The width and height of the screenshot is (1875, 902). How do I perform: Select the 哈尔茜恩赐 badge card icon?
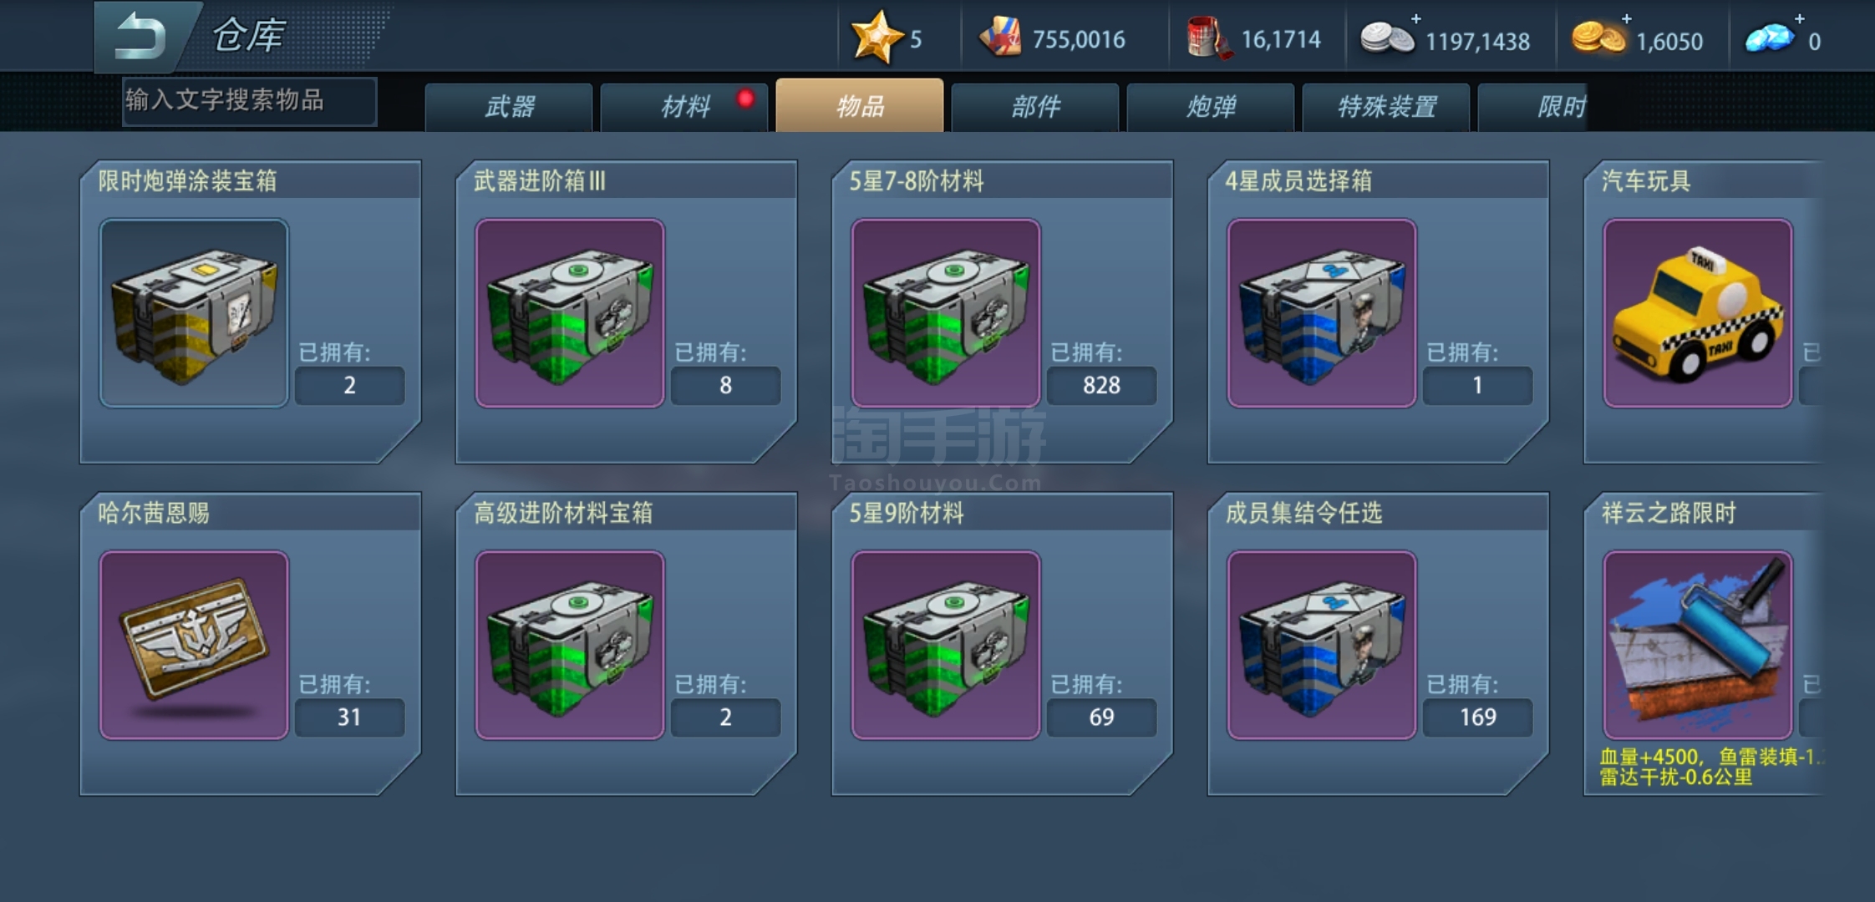point(194,645)
